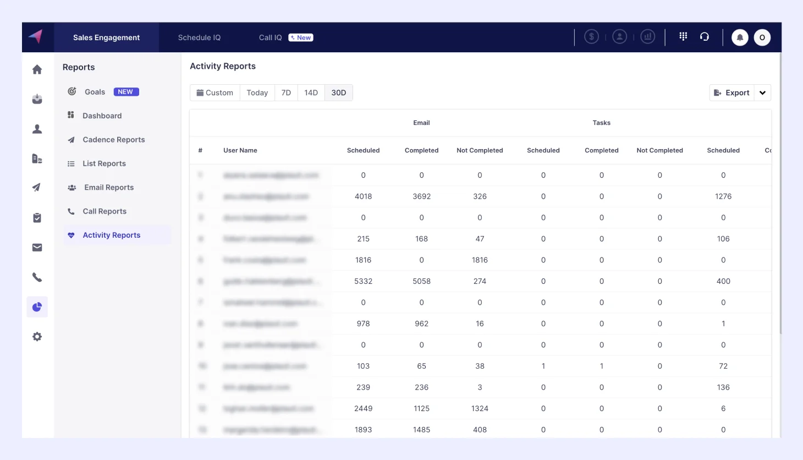Open the contacts person icon in sidebar
This screenshot has width=803, height=460.
click(x=37, y=129)
